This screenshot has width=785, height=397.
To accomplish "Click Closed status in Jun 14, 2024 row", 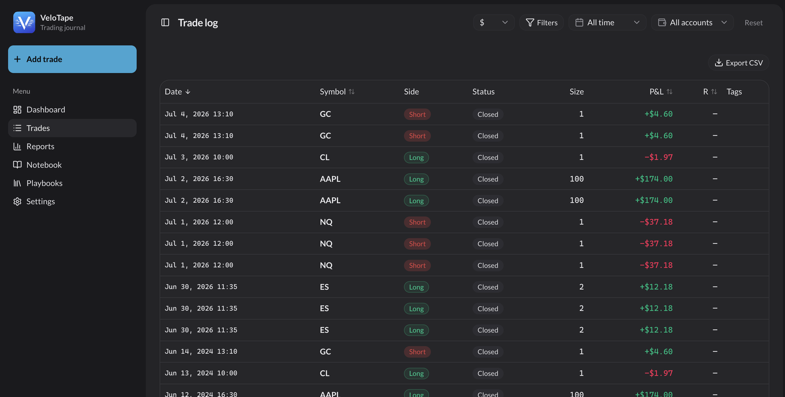I will point(488,352).
